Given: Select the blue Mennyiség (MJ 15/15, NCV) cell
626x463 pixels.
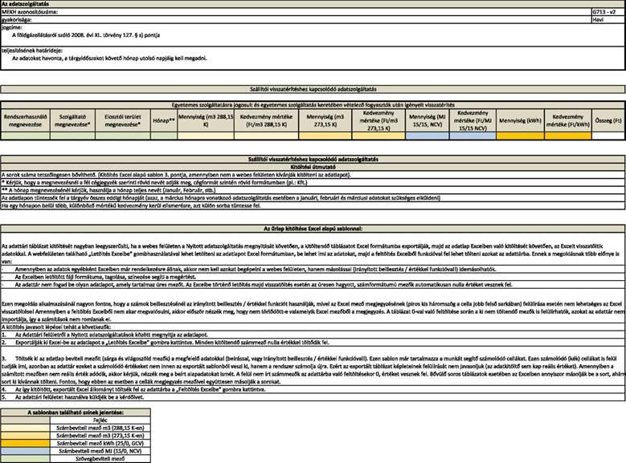Looking at the screenshot, I should click(428, 136).
